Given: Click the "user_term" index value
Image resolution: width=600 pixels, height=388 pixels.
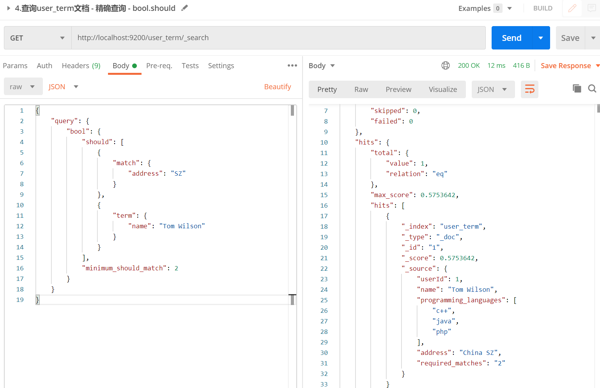Looking at the screenshot, I should [461, 226].
